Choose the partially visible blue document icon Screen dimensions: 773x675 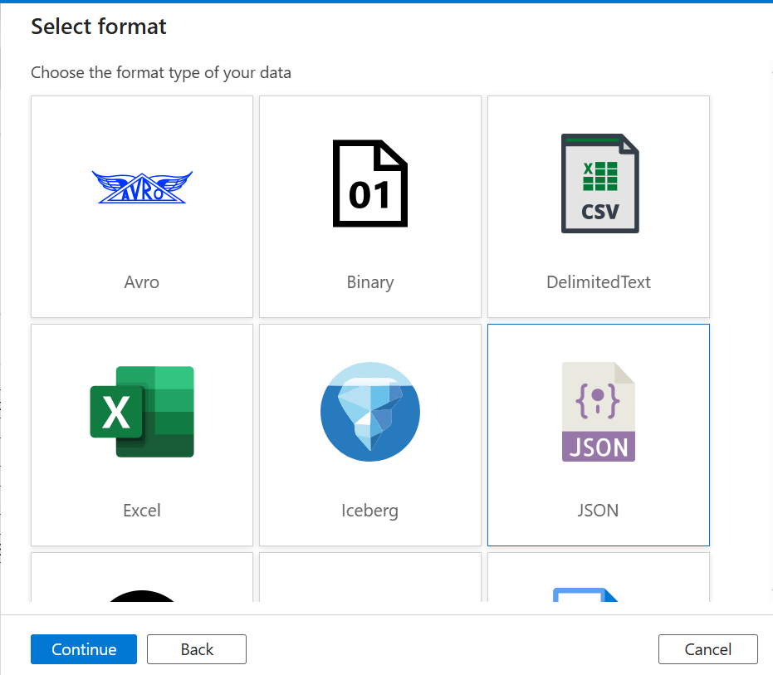[585, 594]
